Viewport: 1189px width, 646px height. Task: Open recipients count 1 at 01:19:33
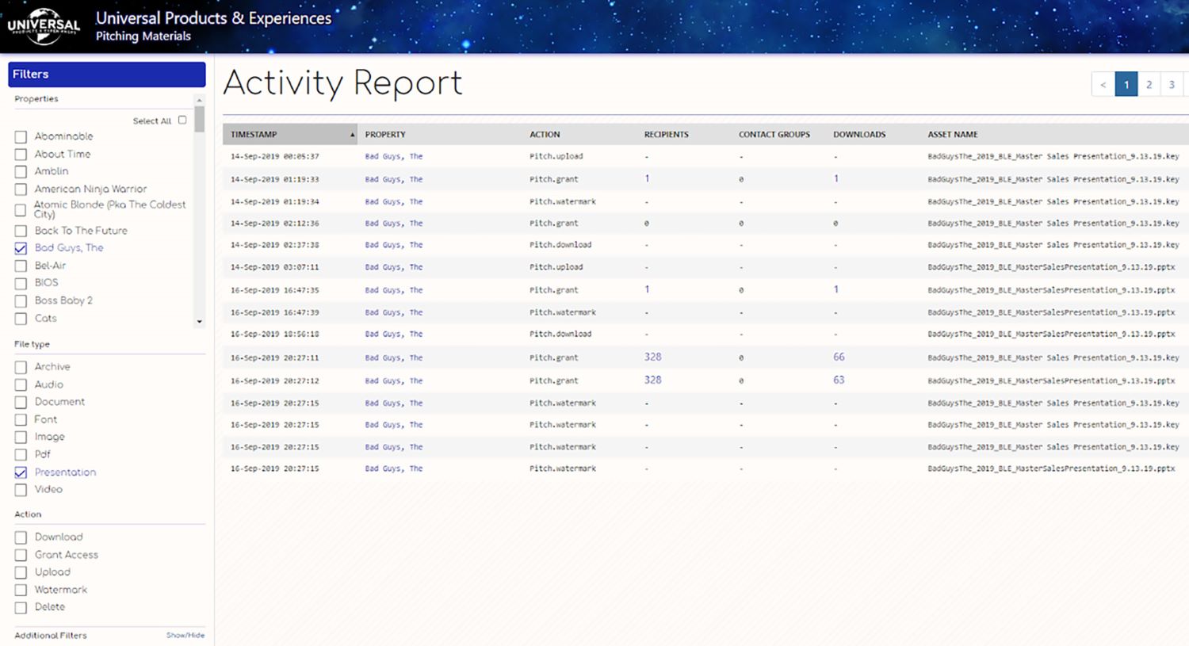647,178
